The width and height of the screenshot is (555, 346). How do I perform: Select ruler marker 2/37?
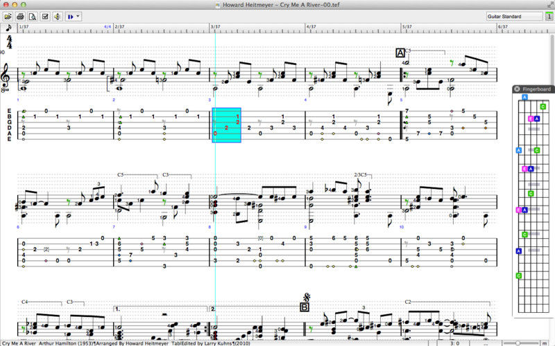tap(119, 26)
